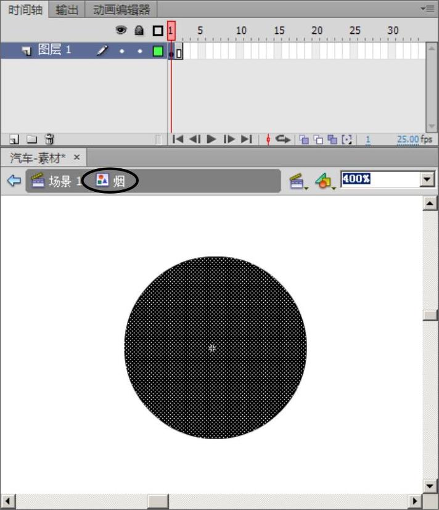Toggle show/hide all layers eye icon
This screenshot has width=439, height=510.
click(121, 31)
